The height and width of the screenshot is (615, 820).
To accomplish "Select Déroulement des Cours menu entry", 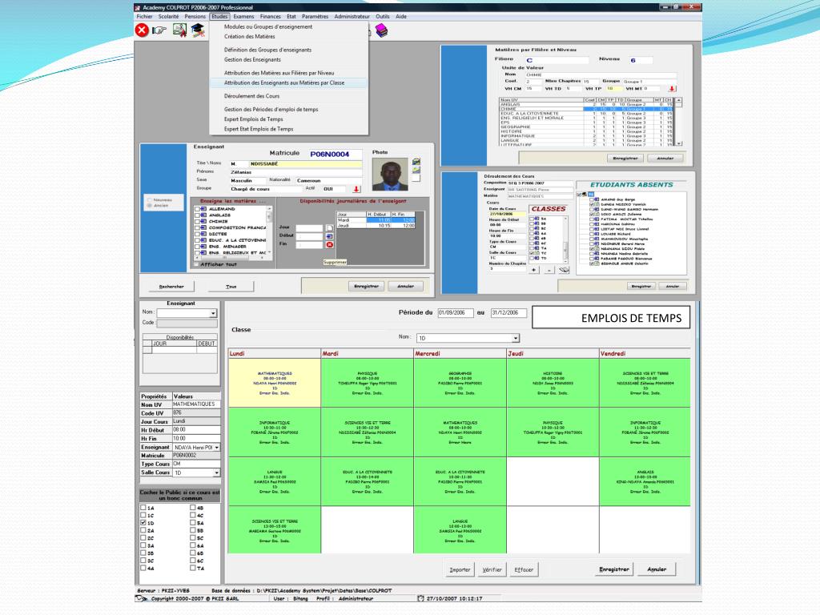I will [251, 96].
